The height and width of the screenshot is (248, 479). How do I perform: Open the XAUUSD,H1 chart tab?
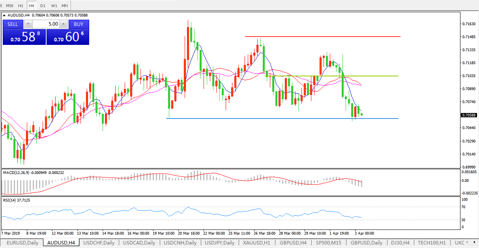click(256, 243)
